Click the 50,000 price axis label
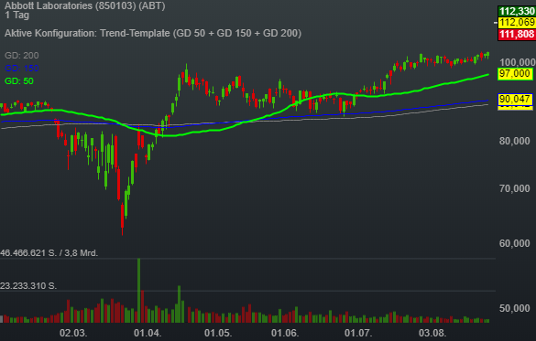536x341 pixels. [x=515, y=308]
